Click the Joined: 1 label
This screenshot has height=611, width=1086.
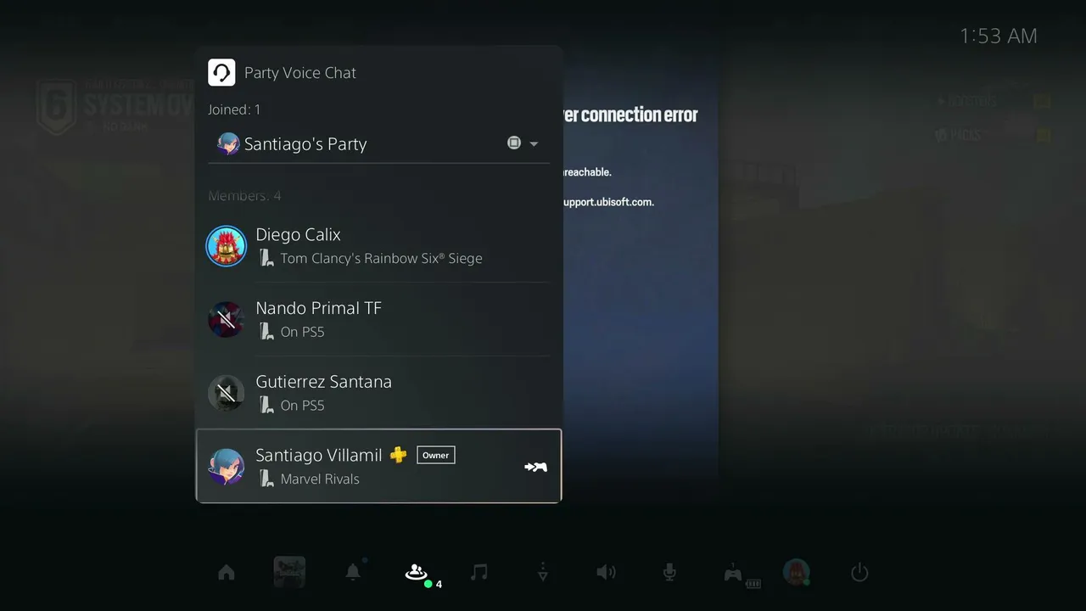pos(234,109)
